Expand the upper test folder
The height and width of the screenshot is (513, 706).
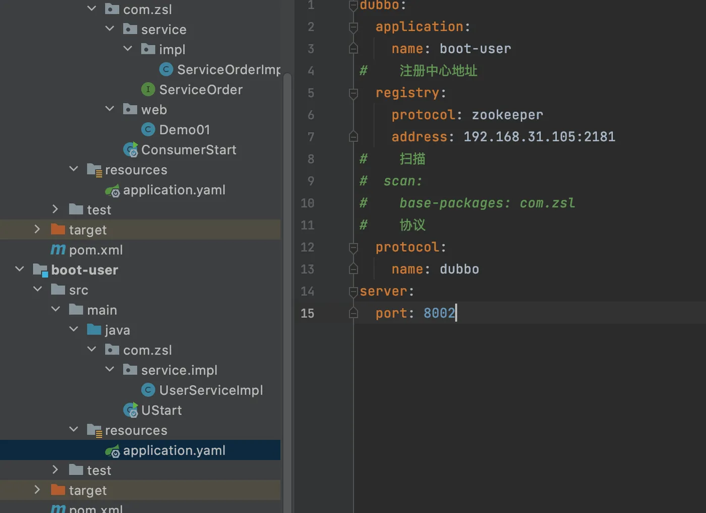pos(55,209)
